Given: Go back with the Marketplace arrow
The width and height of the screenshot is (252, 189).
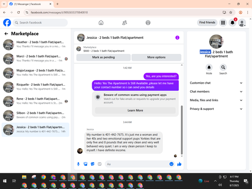Looking at the screenshot, I should point(6,34).
